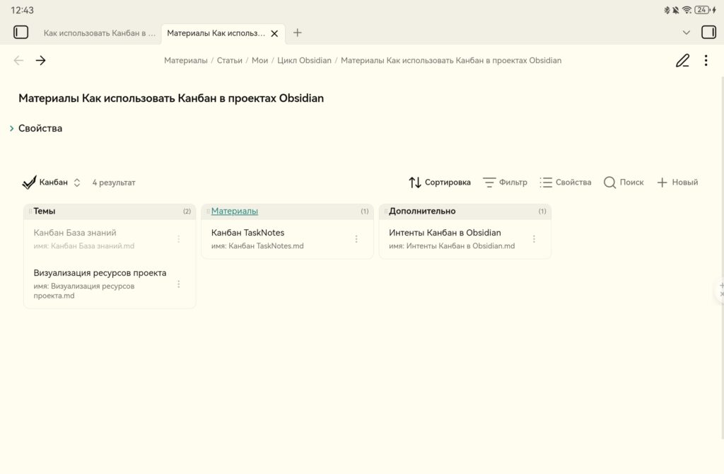This screenshot has width=724, height=474.
Task: Open a new tab with plus icon
Action: (x=298, y=33)
